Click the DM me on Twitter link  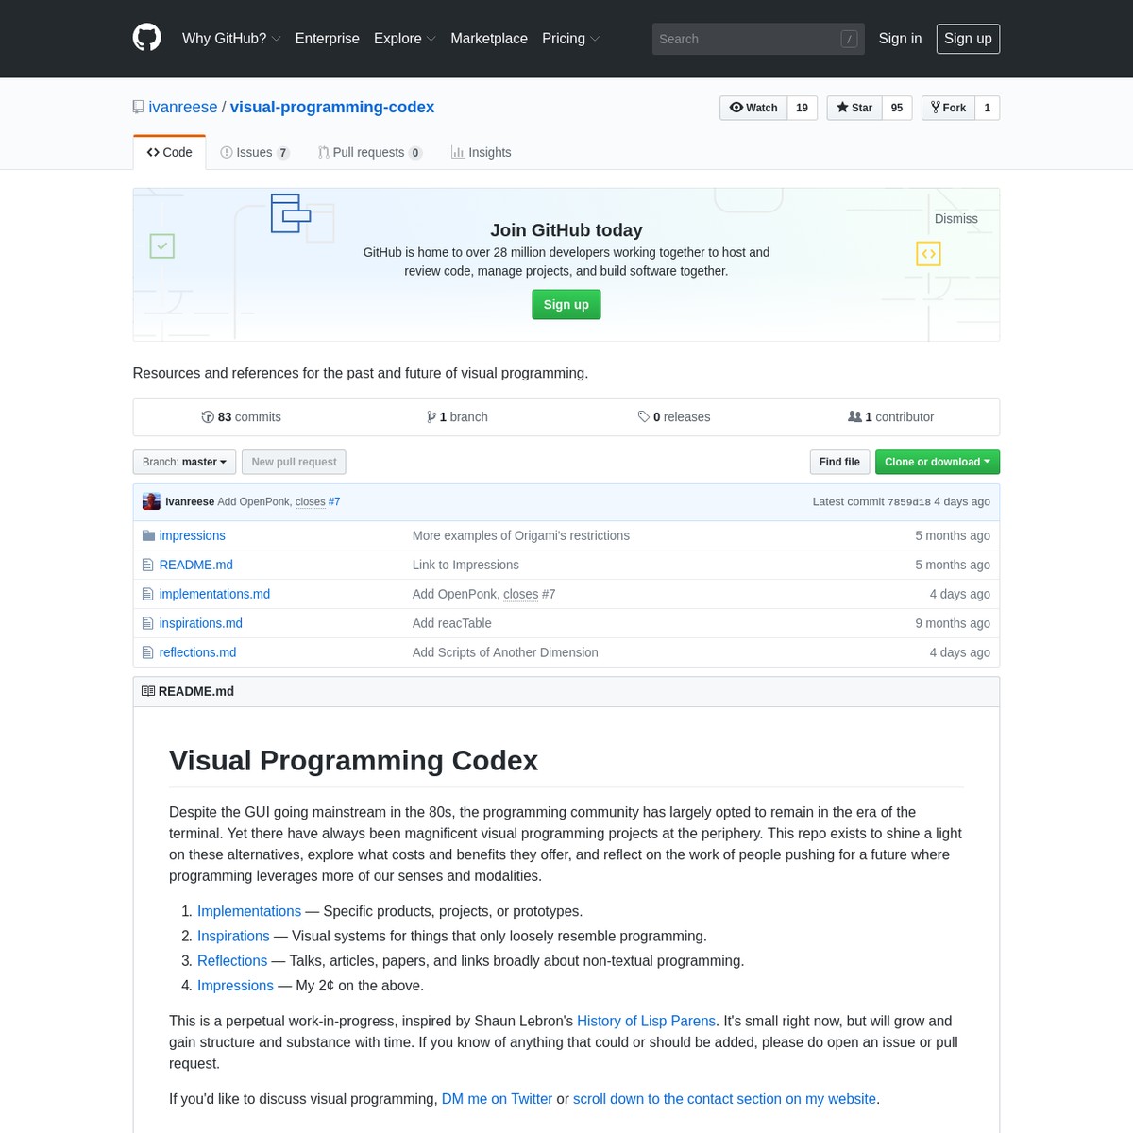click(498, 1099)
